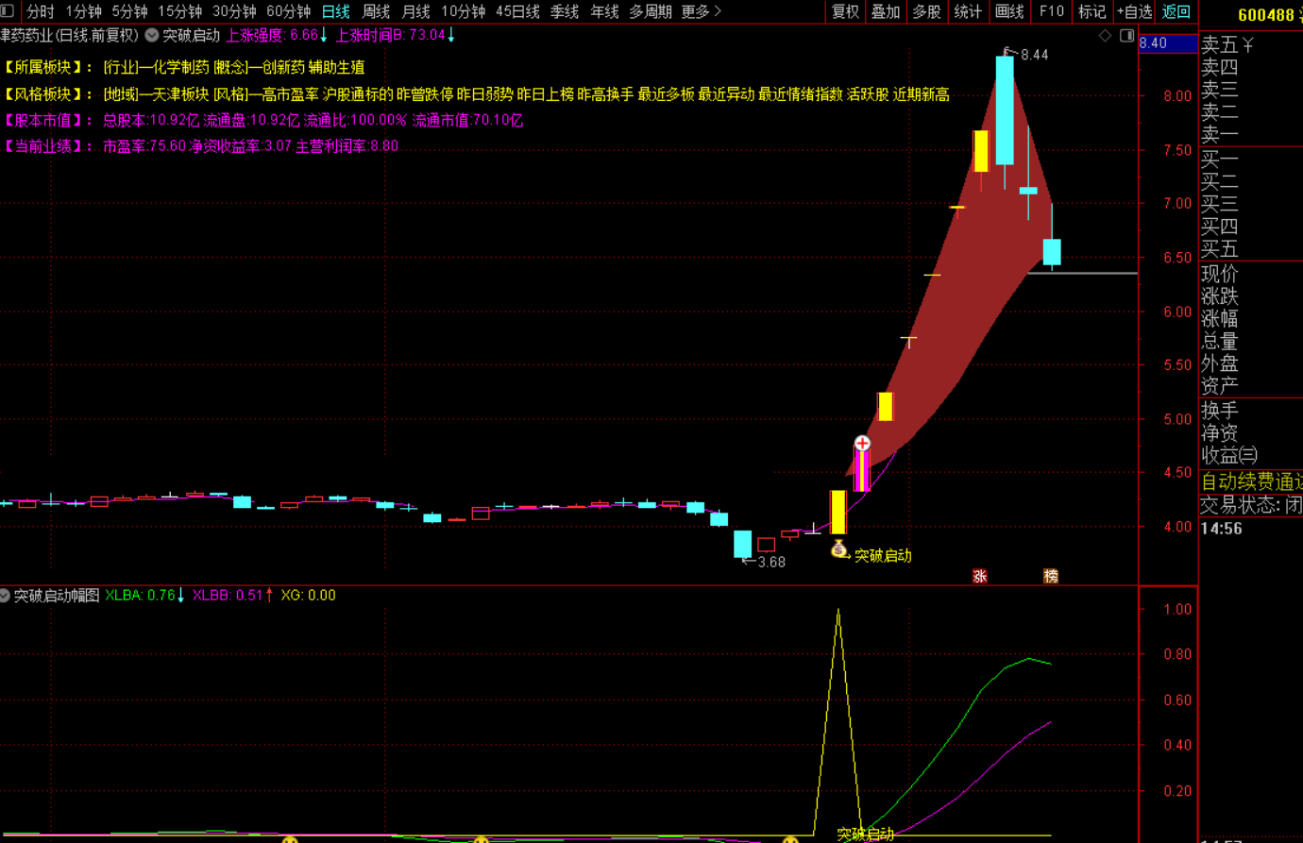
Task: Toggle 叠加 overlay option
Action: 886,11
